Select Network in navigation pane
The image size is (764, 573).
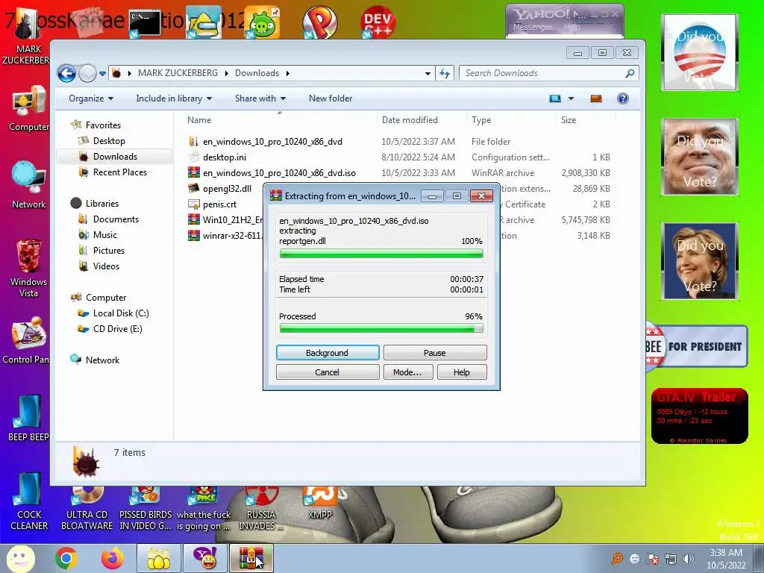(102, 360)
